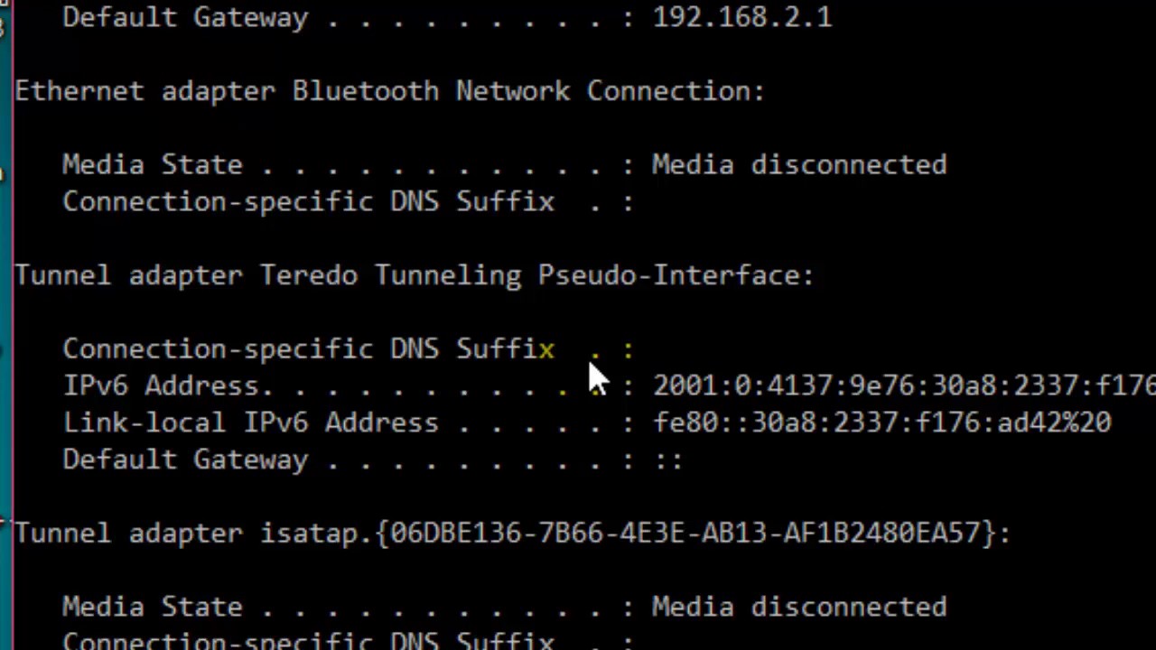This screenshot has width=1156, height=650.
Task: Click Connection-specific DNS Suffix under Teredo adapter
Action: (x=308, y=349)
